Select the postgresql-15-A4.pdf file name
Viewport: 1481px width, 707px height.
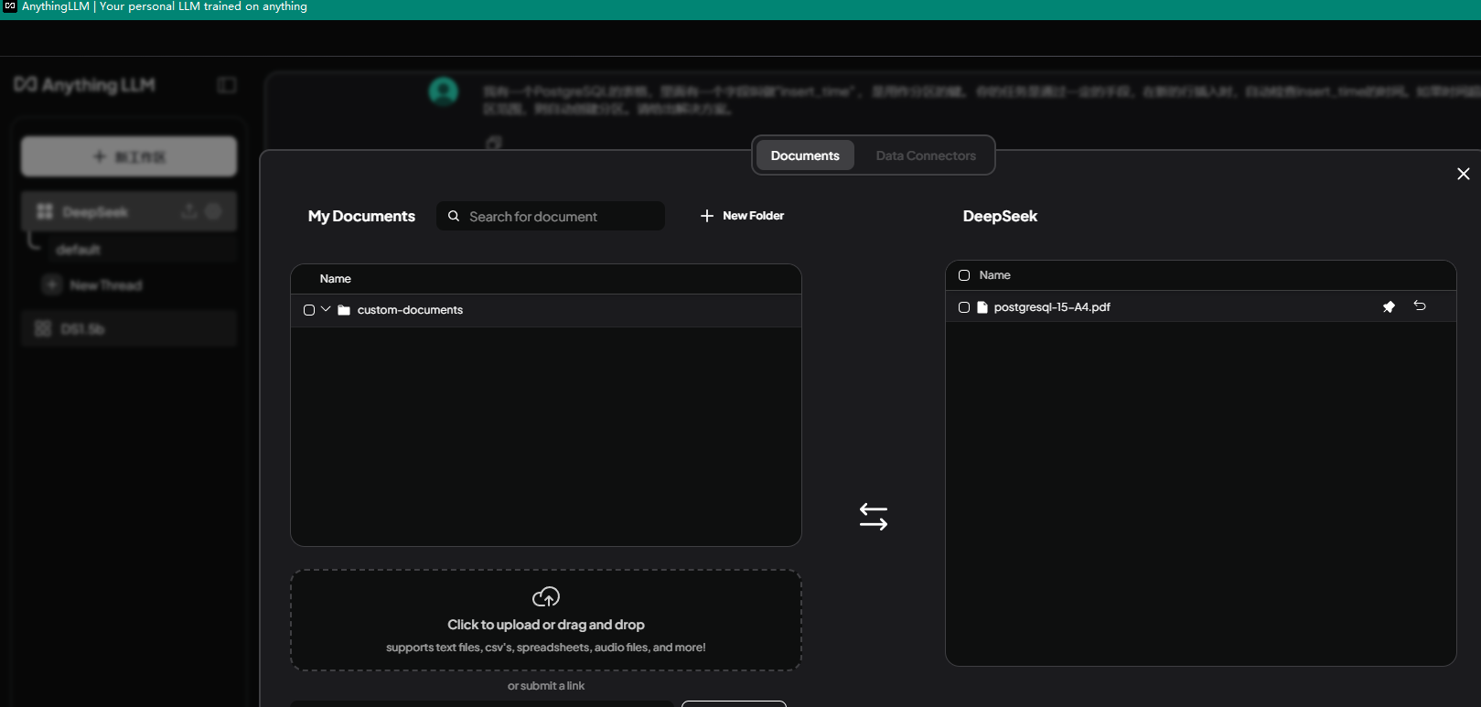click(1052, 307)
